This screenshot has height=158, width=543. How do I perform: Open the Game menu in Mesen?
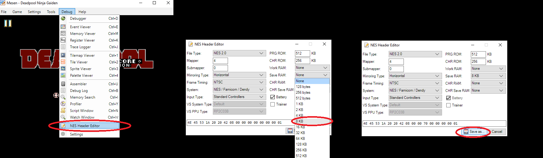point(17,12)
